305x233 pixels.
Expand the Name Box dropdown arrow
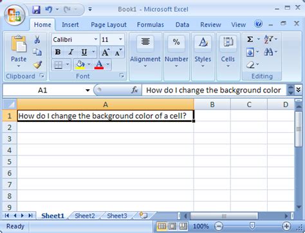(x=88, y=91)
